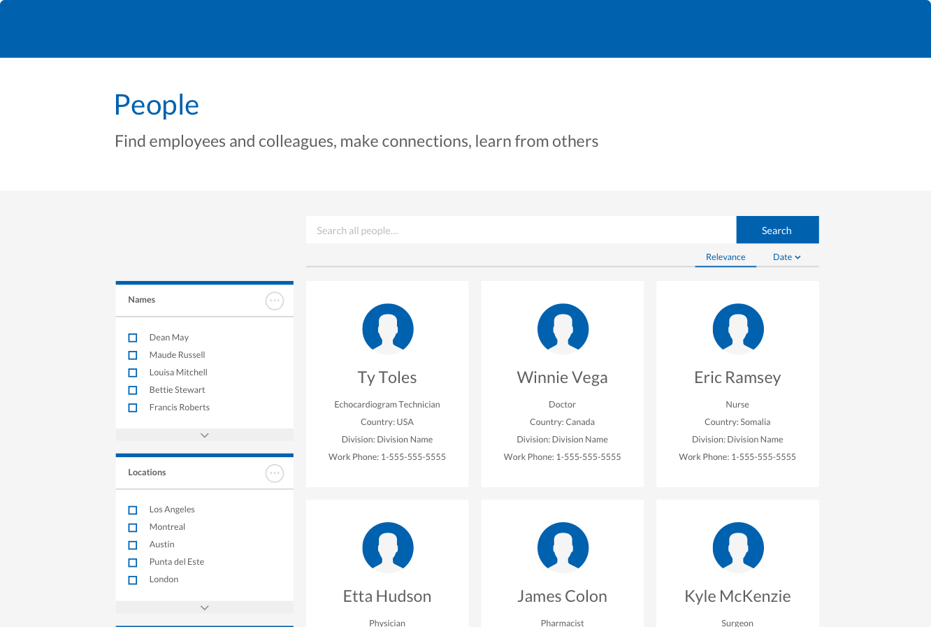
Task: Click Ty Toles profile avatar icon
Action: pos(387,329)
